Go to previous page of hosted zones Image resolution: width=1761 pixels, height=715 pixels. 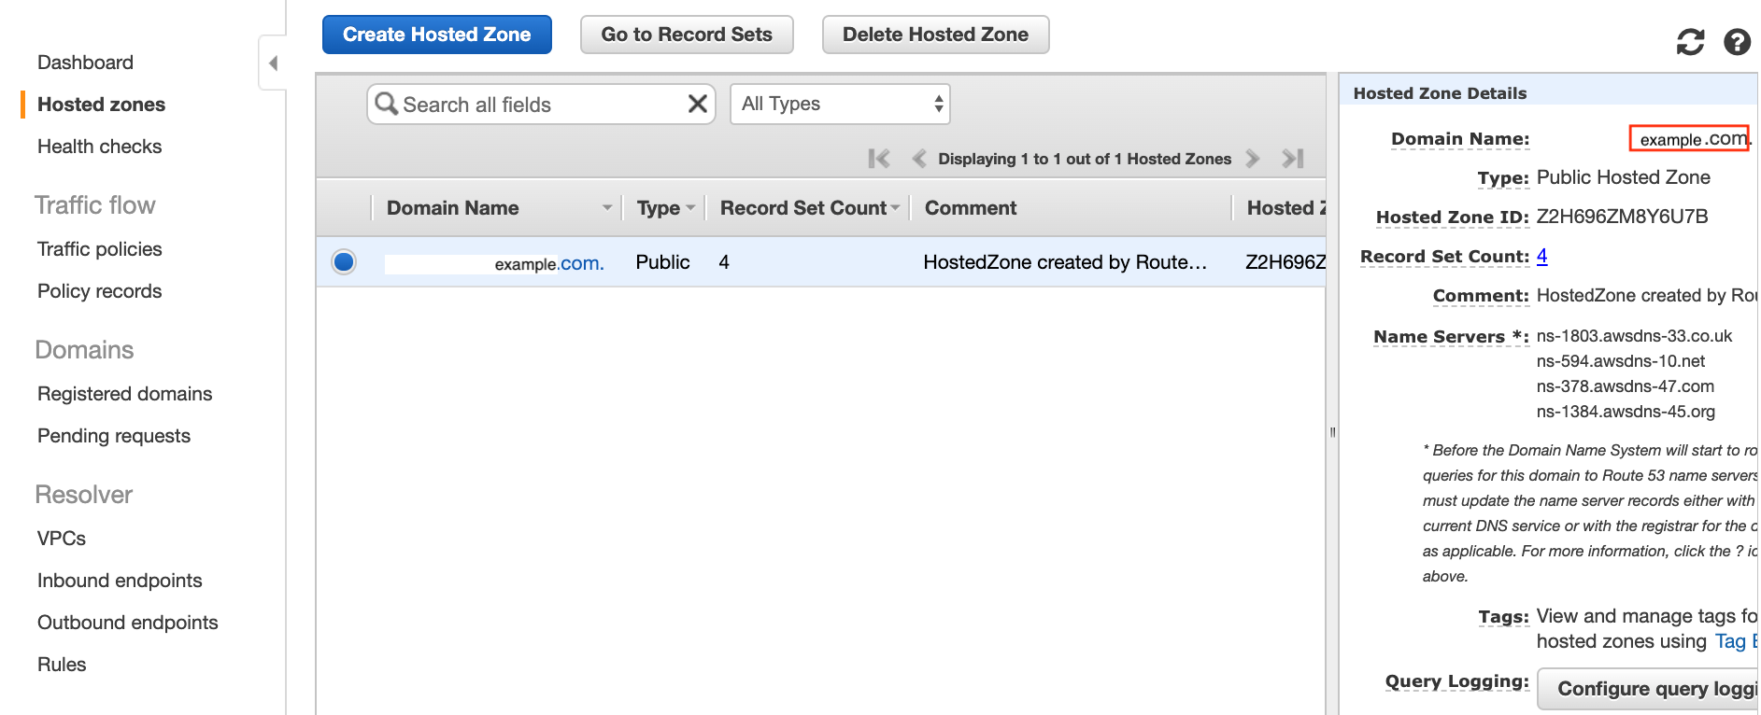coord(919,159)
